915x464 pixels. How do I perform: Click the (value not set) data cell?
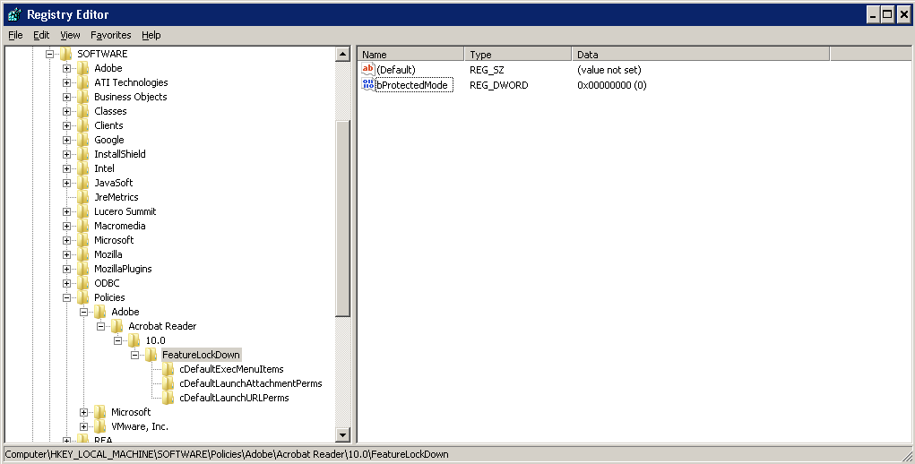coord(609,70)
